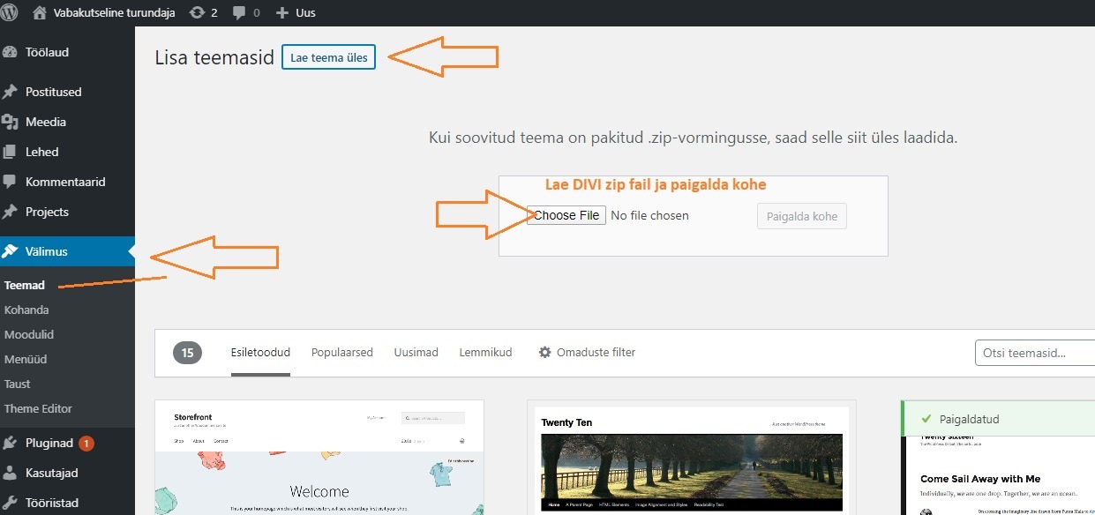
Task: Click the Töölaud dashboard icon
Action: point(11,52)
